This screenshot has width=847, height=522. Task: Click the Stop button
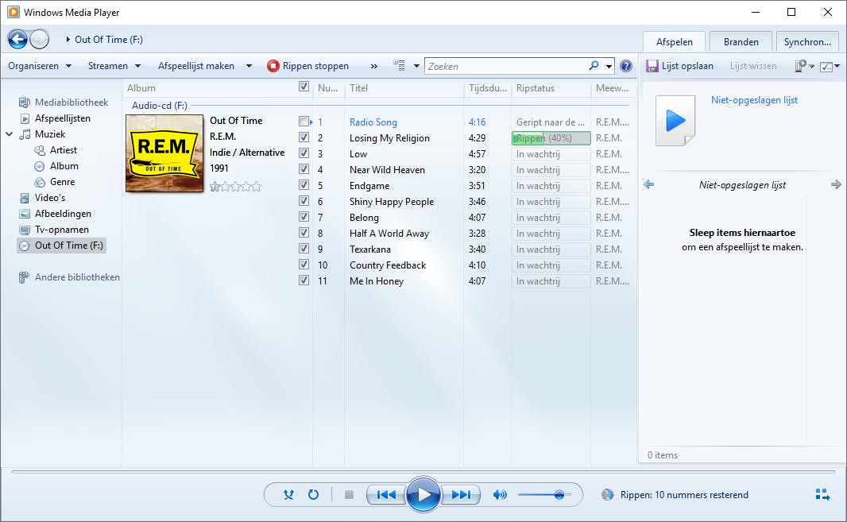pyautogui.click(x=349, y=494)
